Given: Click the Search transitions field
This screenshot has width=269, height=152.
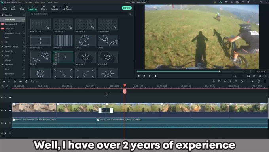Looking at the screenshot, I should pos(79,14).
